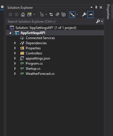
Task: Toggle the Track Active Item button
Action: click(72, 14)
